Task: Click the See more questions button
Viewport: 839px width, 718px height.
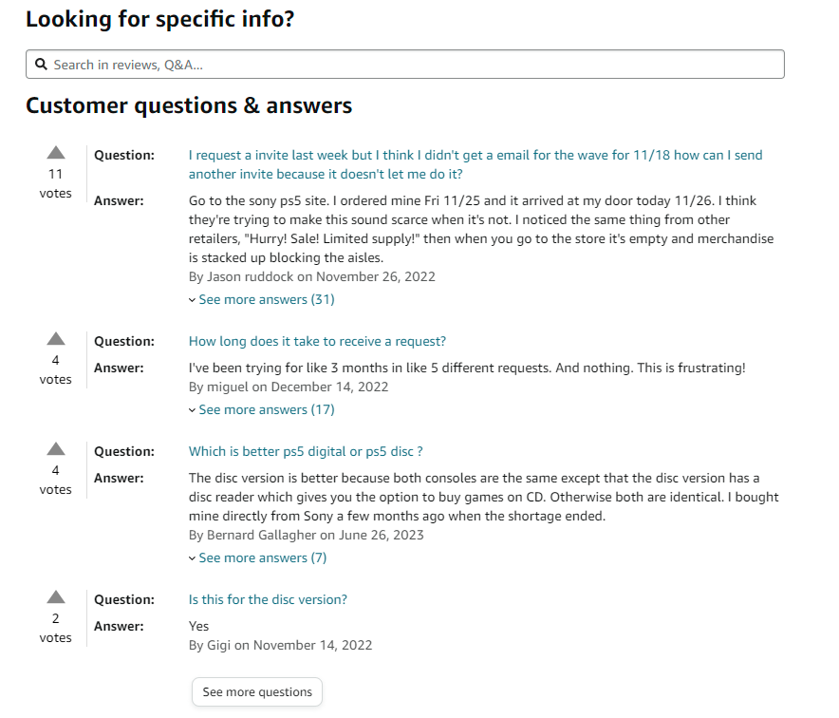Action: 256,691
